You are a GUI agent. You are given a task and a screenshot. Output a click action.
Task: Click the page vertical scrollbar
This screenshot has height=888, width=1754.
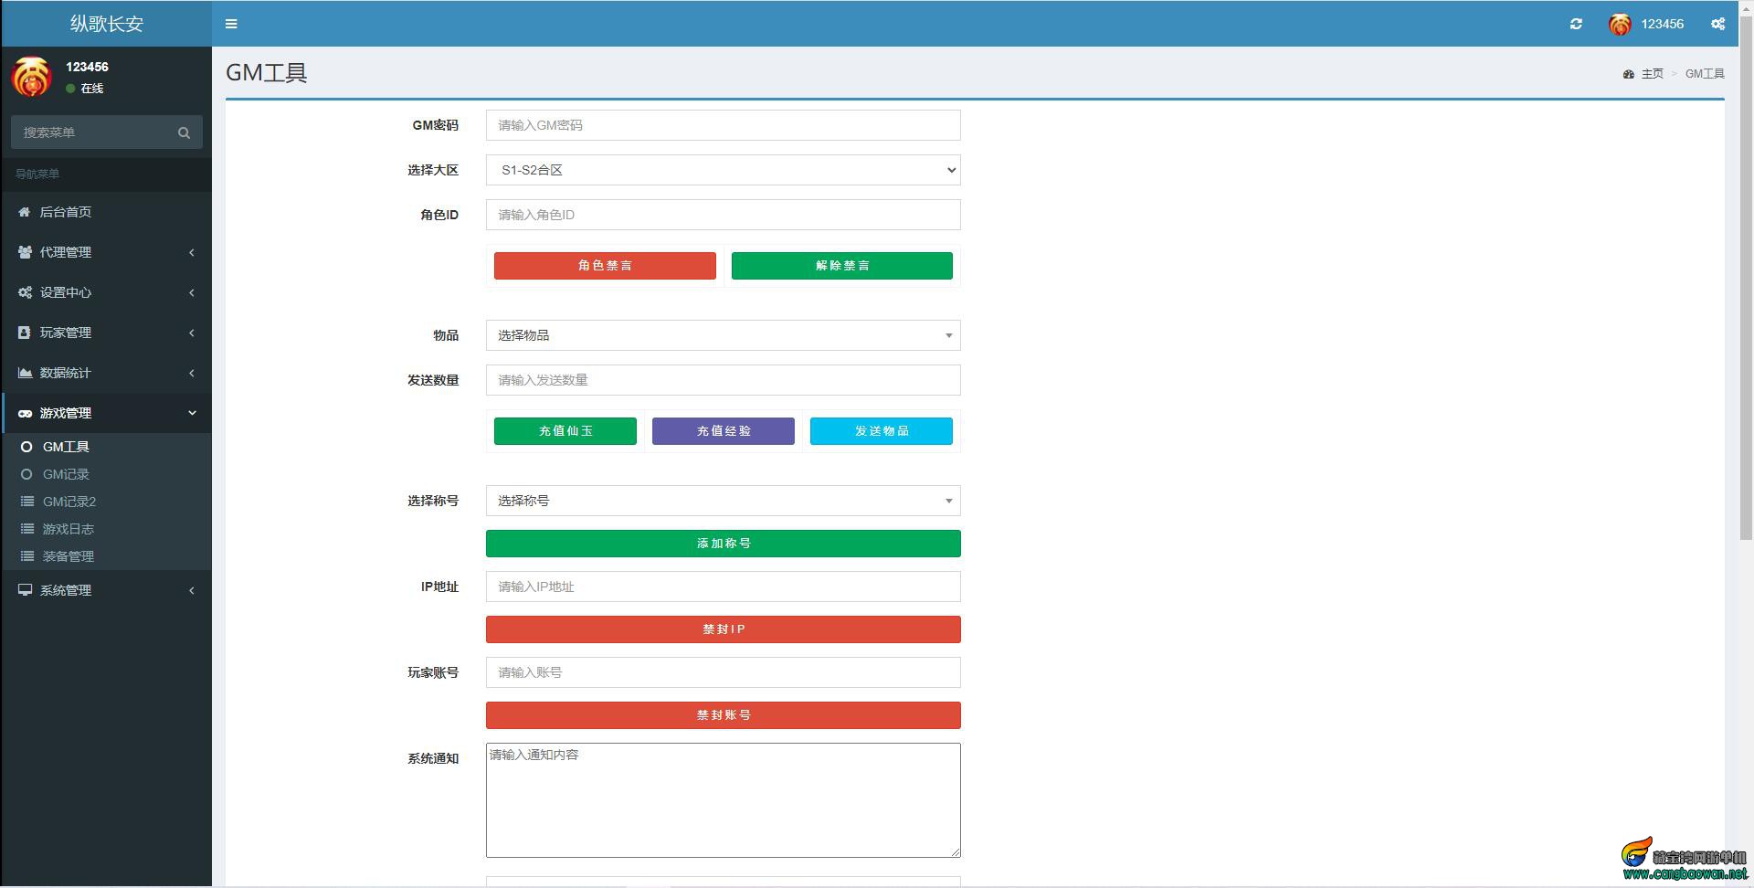[1746, 274]
